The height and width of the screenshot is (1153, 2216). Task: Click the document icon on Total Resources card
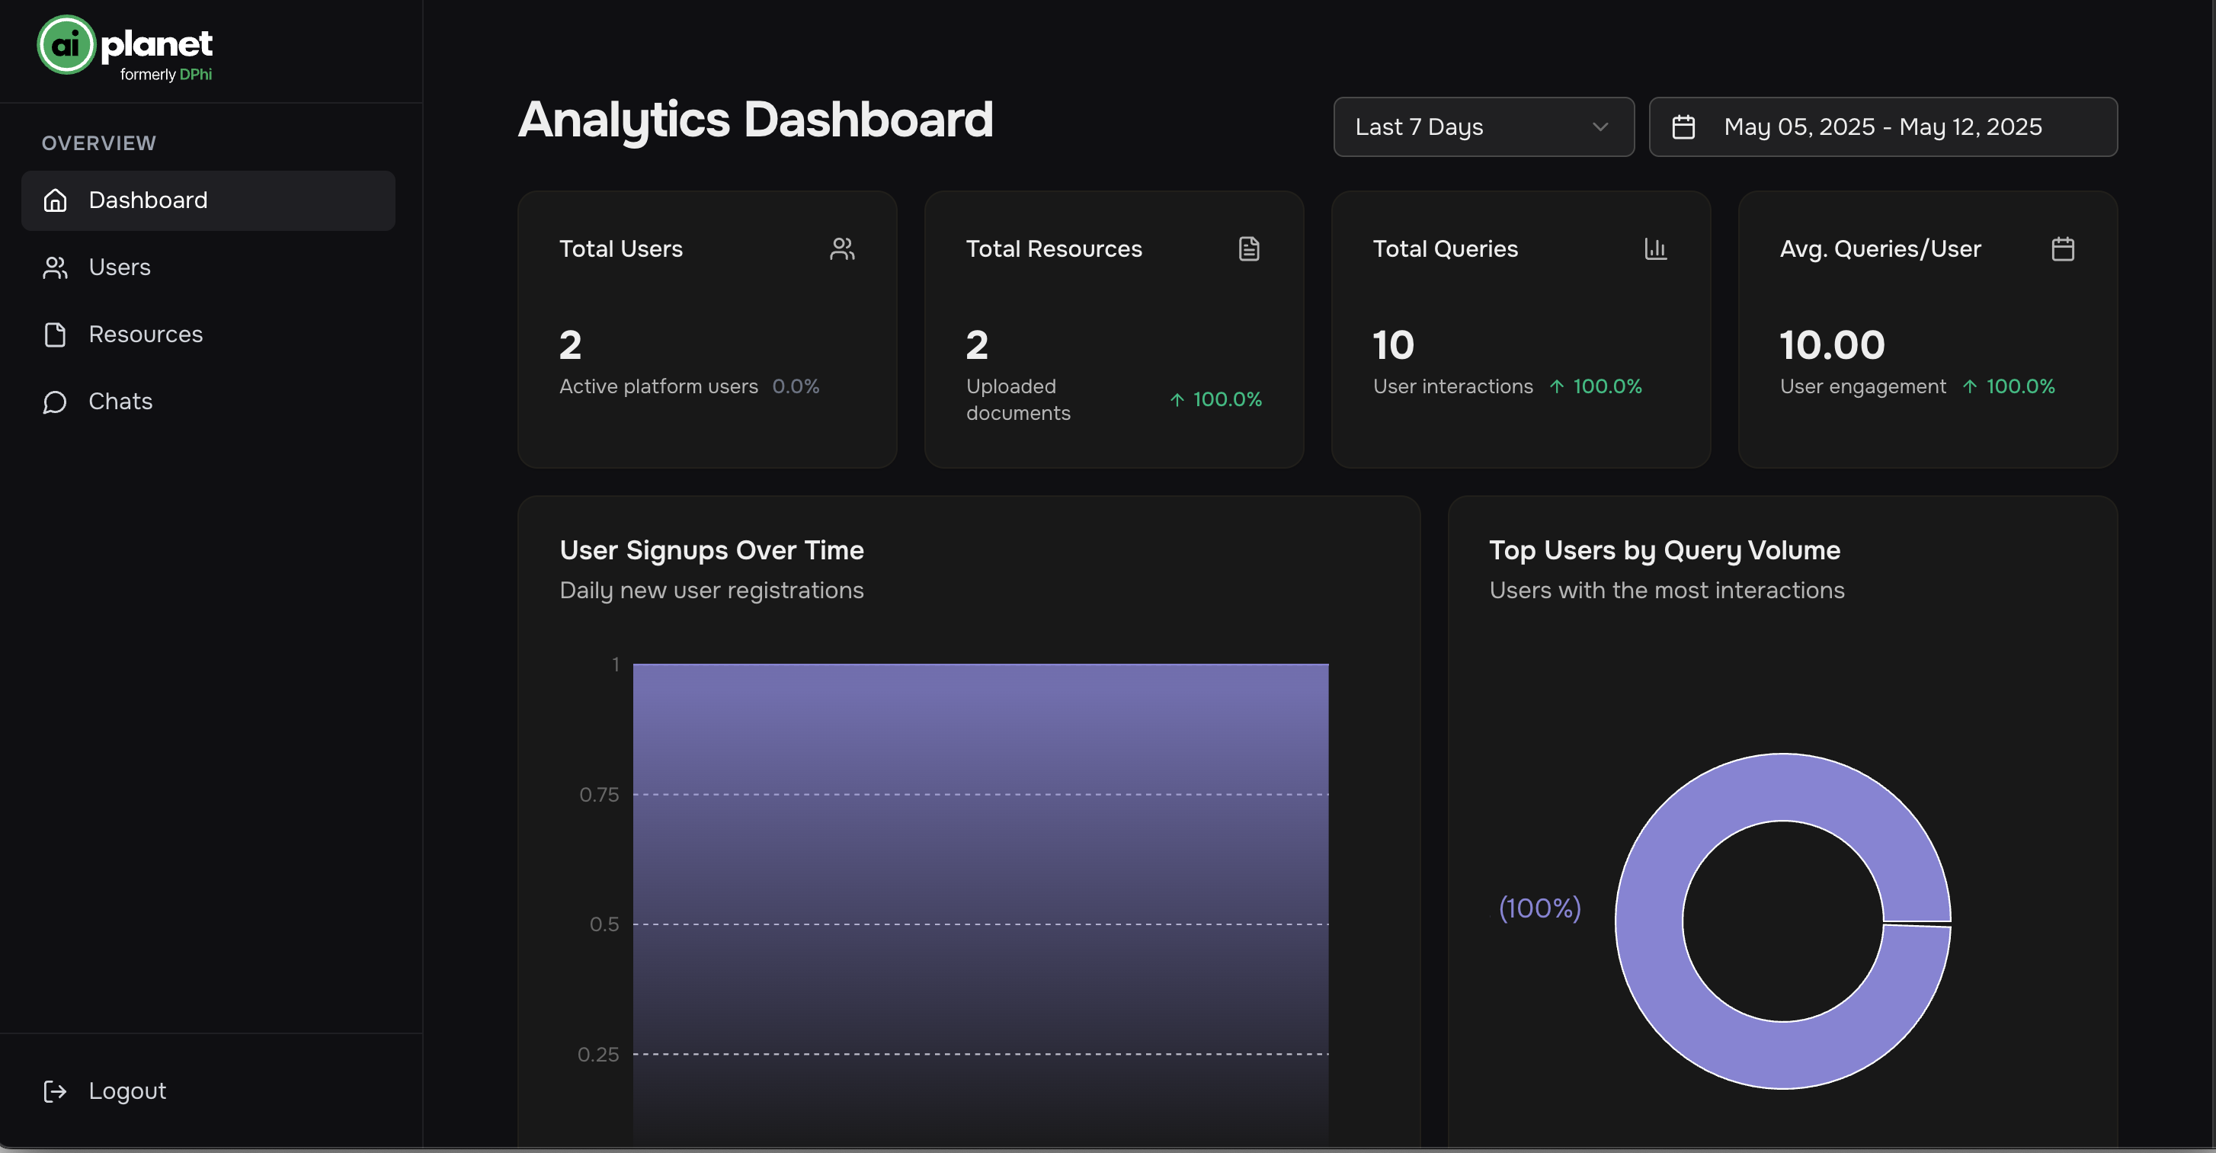coord(1249,248)
